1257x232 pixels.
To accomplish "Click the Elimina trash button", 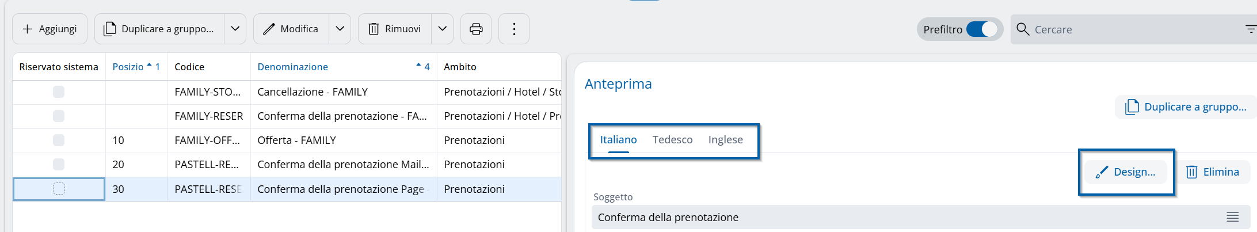I will click(1212, 172).
